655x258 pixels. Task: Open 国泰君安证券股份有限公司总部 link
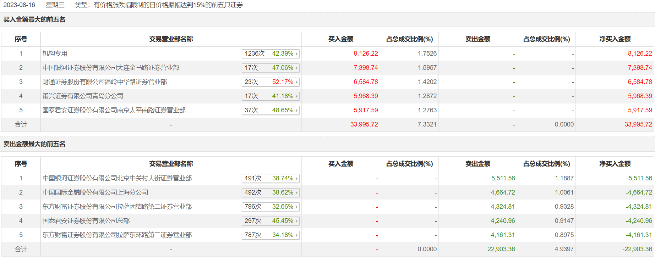[x=86, y=221]
